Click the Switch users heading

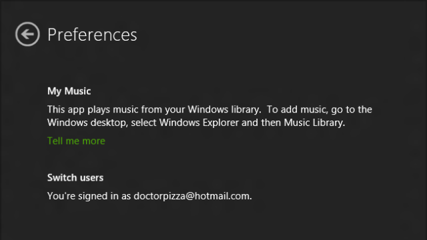tap(75, 178)
